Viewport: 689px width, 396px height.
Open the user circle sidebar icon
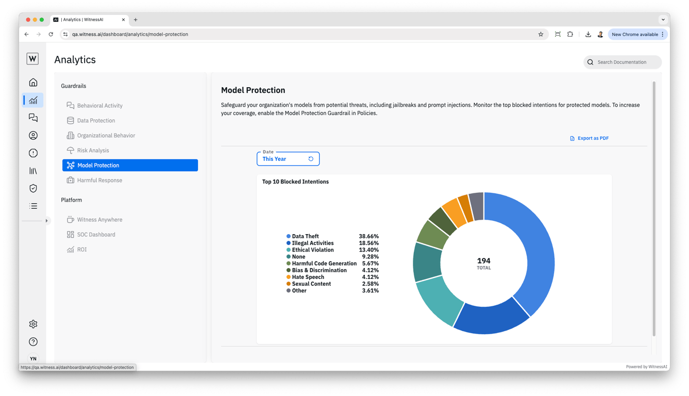(x=33, y=136)
